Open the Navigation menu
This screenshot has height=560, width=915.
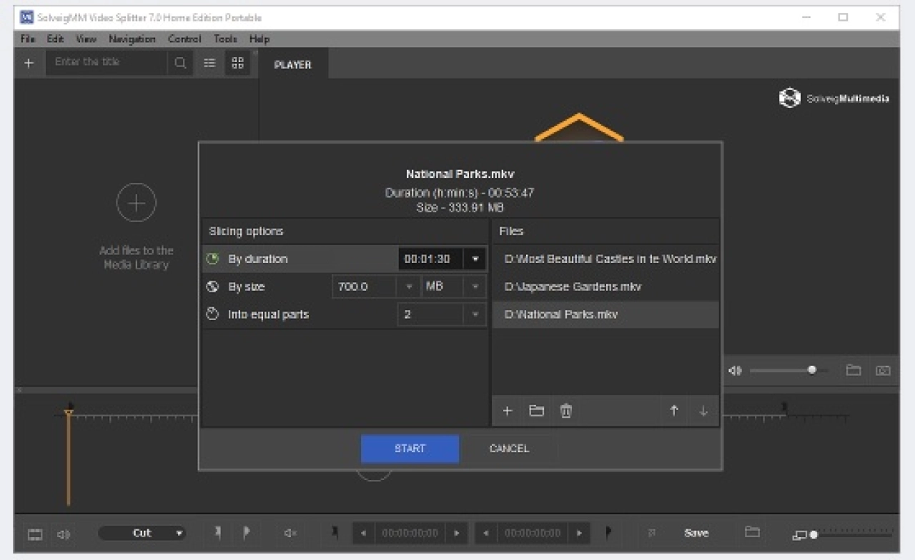(132, 39)
